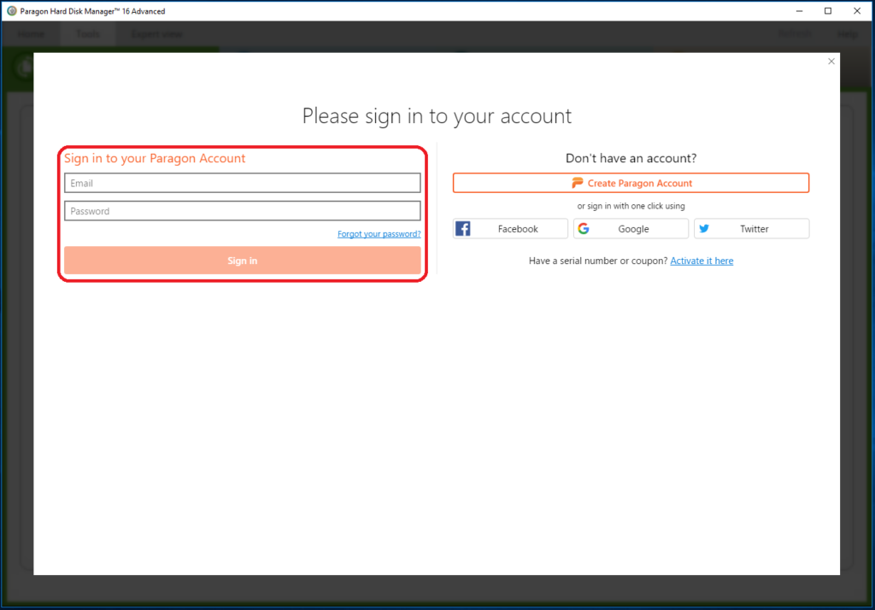Close the sign-in dialog with the X
This screenshot has height=610, width=875.
tap(831, 61)
